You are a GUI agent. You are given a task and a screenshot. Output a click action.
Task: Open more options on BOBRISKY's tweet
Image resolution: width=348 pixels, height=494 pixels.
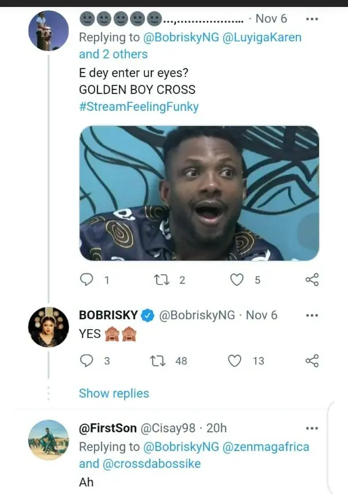312,315
